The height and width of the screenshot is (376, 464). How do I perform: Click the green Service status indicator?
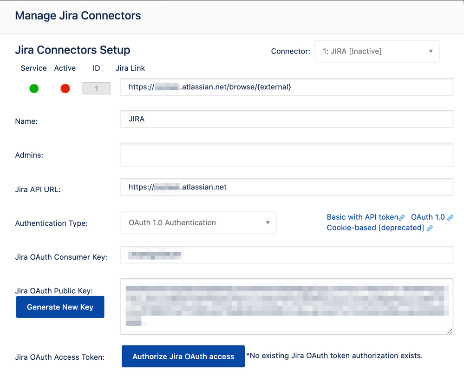(34, 88)
